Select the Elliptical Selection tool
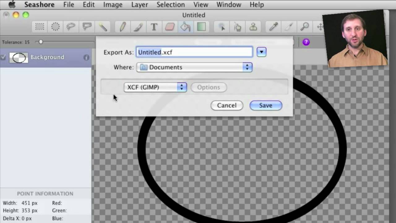The image size is (396, 223). (x=55, y=27)
